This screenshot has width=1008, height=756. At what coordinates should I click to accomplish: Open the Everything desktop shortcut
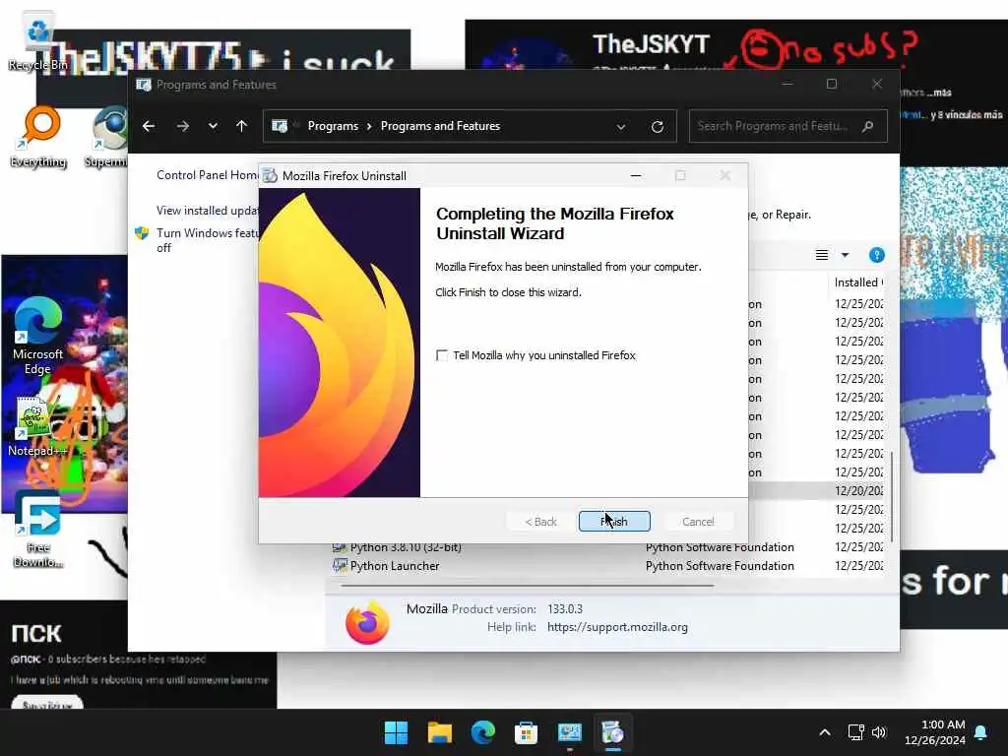[x=38, y=138]
